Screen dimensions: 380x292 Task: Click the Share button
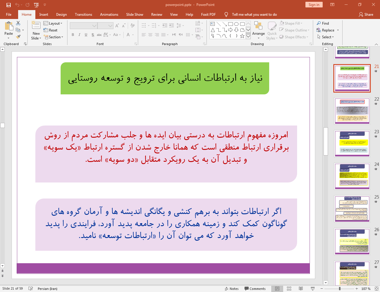point(366,14)
